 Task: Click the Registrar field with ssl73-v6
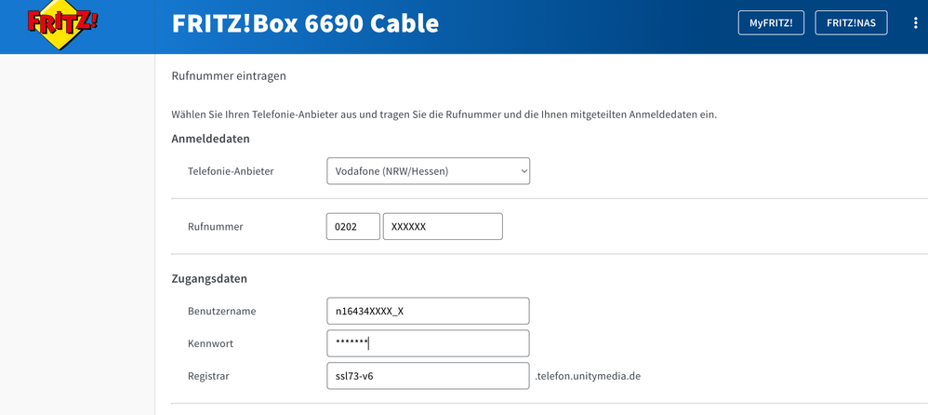tap(428, 376)
